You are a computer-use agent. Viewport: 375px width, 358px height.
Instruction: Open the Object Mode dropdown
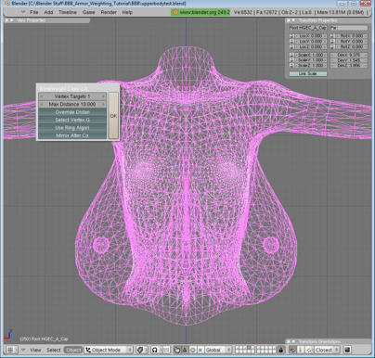109,350
